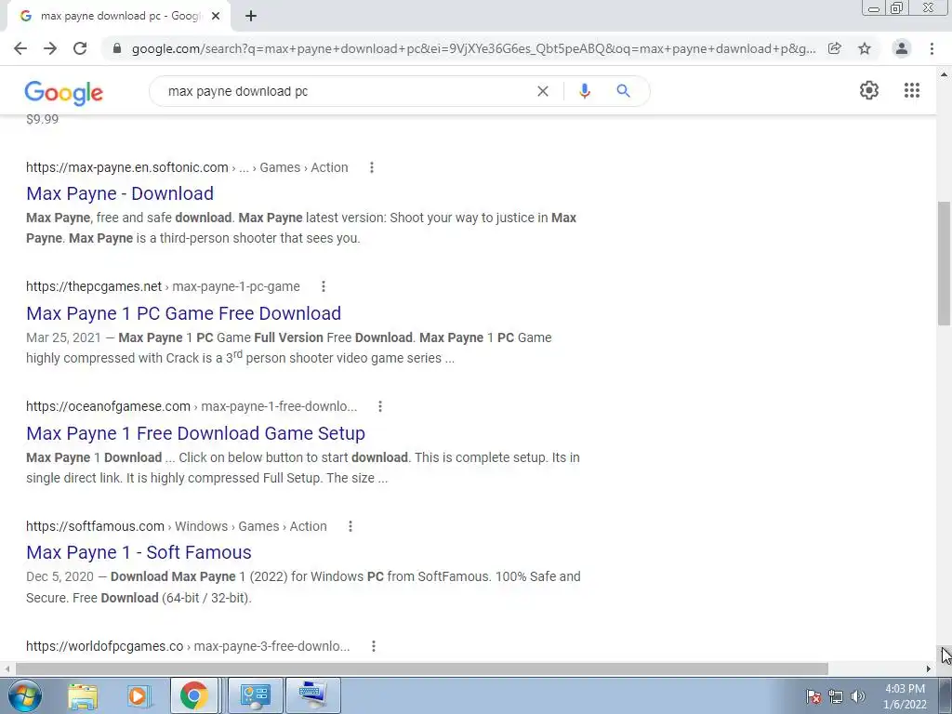Viewport: 952px width, 714px height.
Task: Open the Google apps grid
Action: tap(912, 90)
